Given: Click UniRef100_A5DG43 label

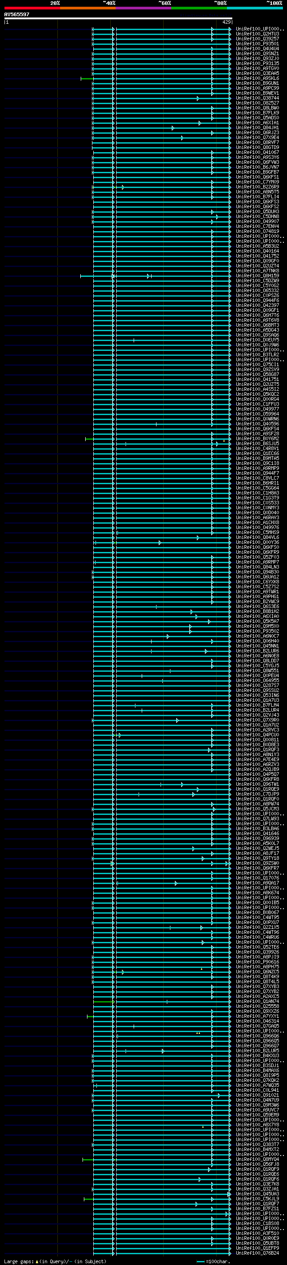Looking at the screenshot, I should pos(257,330).
